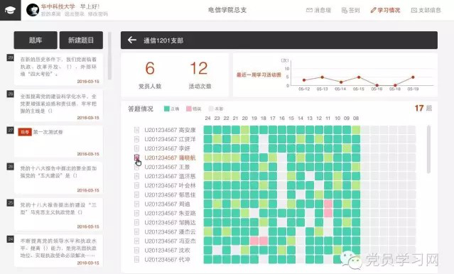Click pink answer cell in 周迪 row
The image size is (454, 274).
(328, 204)
